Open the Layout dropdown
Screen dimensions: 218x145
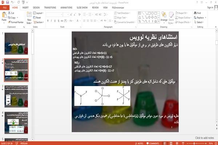(38, 13)
